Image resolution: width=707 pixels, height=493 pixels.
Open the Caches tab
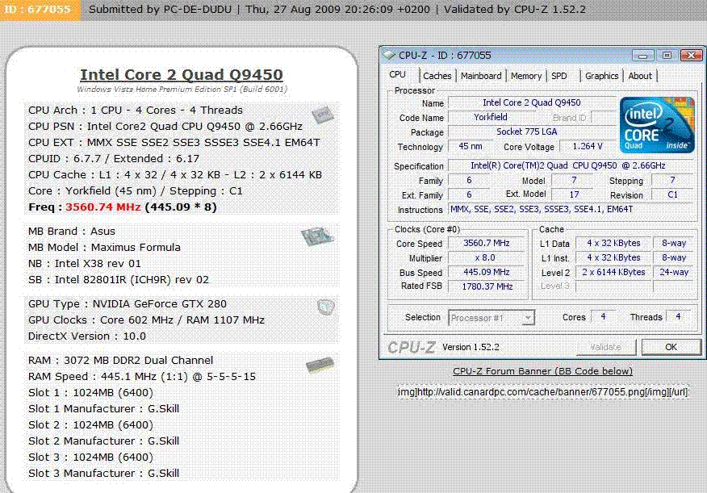(437, 76)
